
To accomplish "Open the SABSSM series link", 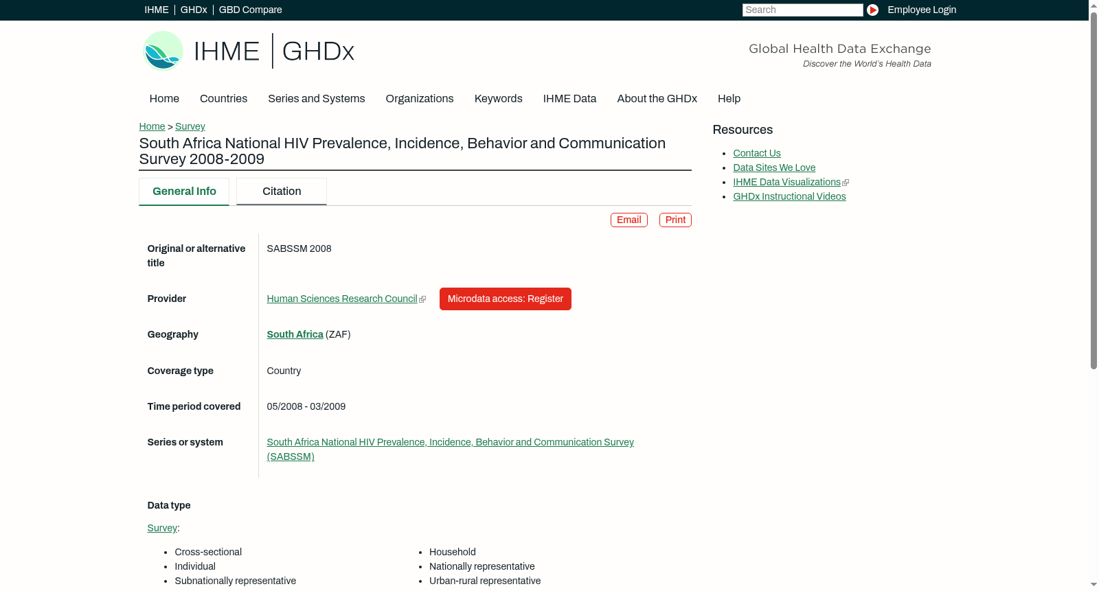I will click(x=450, y=450).
